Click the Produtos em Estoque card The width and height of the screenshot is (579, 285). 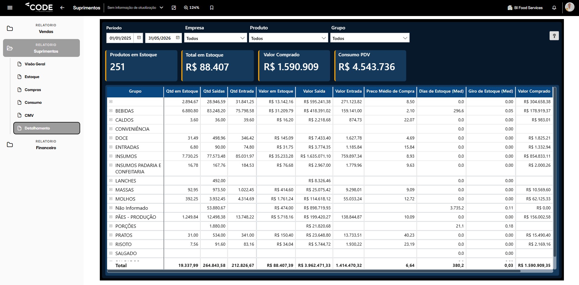point(141,66)
